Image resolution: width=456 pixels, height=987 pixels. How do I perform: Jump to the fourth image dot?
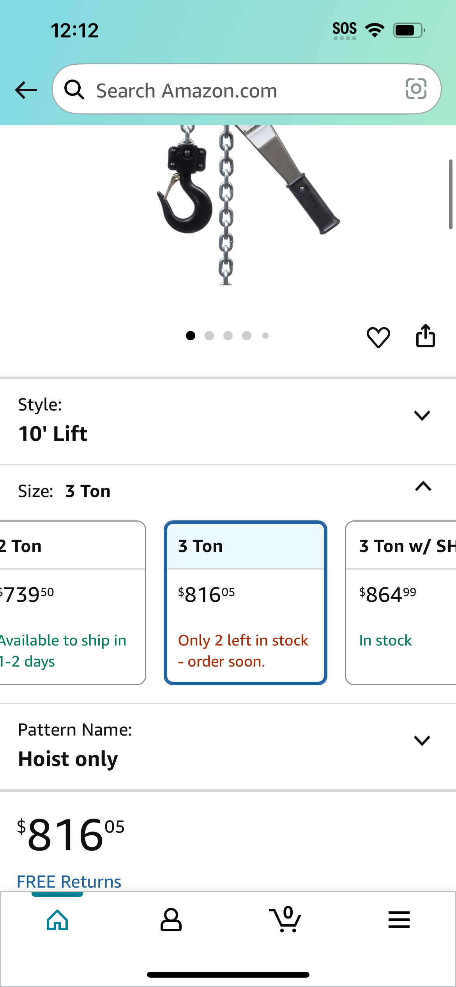[247, 336]
